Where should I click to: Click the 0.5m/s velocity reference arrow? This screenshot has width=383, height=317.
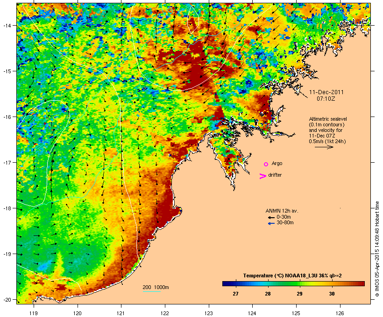[324, 147]
